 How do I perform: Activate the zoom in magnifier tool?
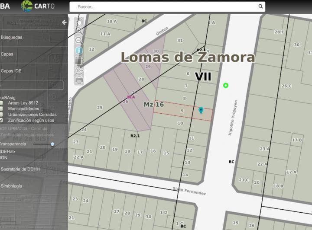(79, 31)
